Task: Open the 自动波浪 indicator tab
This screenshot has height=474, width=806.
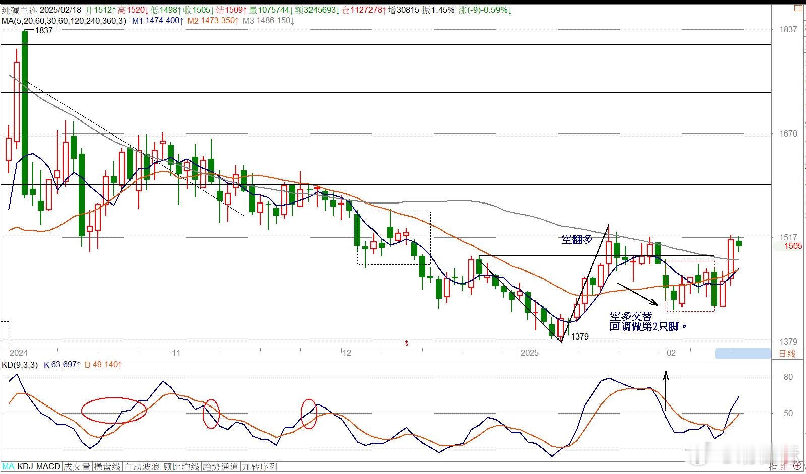Action: 142,467
